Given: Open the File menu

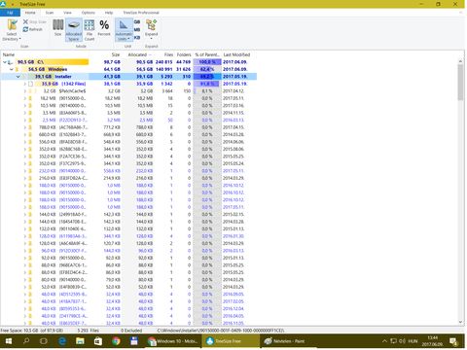Looking at the screenshot, I should [10, 13].
